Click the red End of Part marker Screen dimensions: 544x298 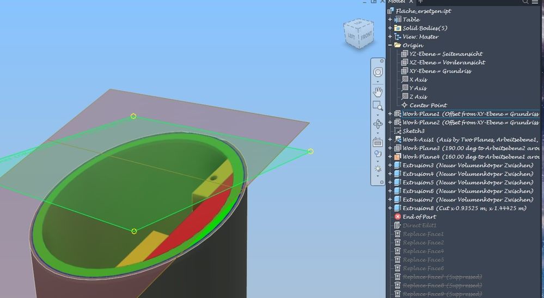pos(398,217)
